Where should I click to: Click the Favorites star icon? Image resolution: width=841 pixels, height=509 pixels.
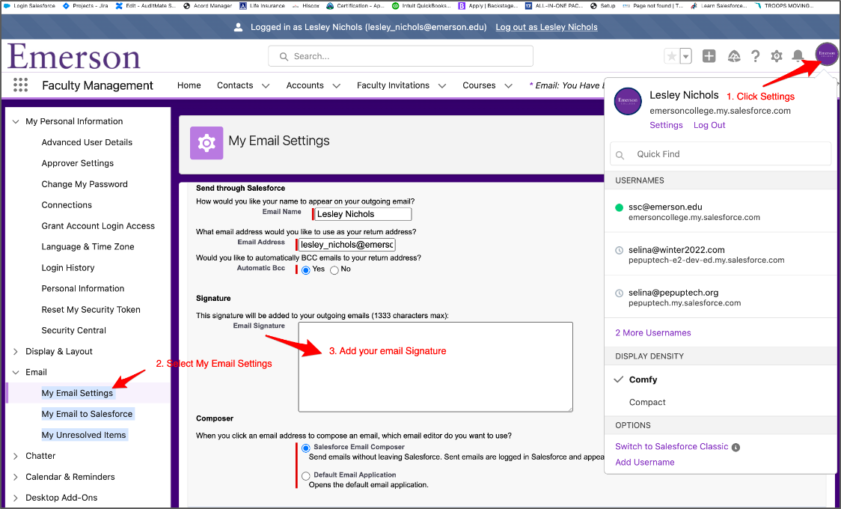(671, 56)
